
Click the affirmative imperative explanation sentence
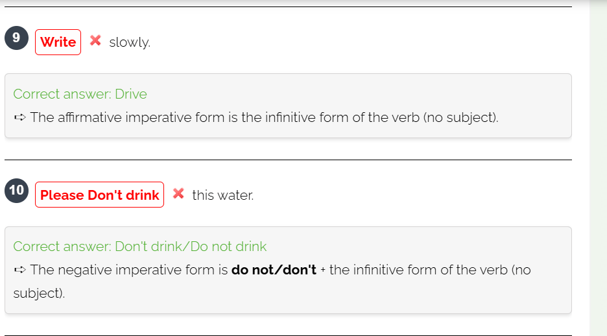point(265,117)
